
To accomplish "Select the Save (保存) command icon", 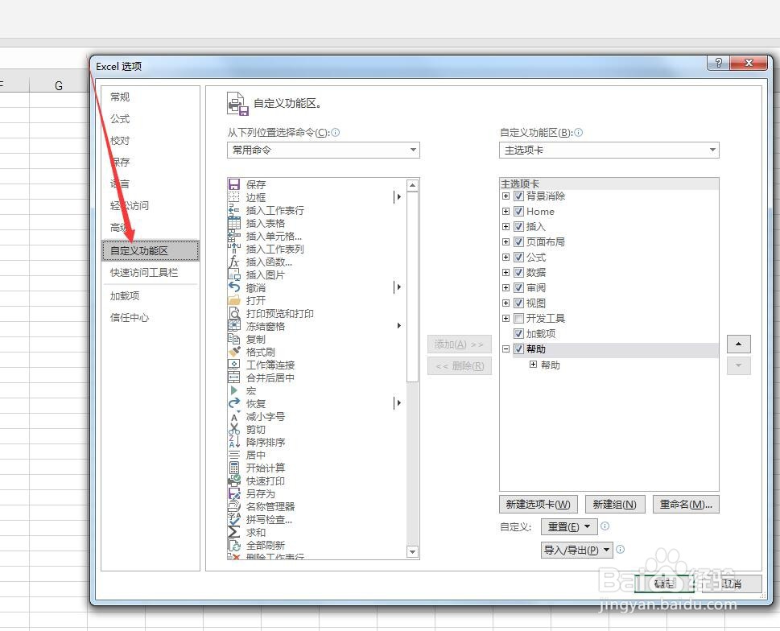I will click(233, 184).
